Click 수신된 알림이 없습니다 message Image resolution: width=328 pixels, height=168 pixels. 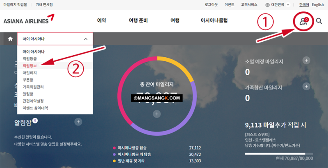pyautogui.click(x=33, y=137)
